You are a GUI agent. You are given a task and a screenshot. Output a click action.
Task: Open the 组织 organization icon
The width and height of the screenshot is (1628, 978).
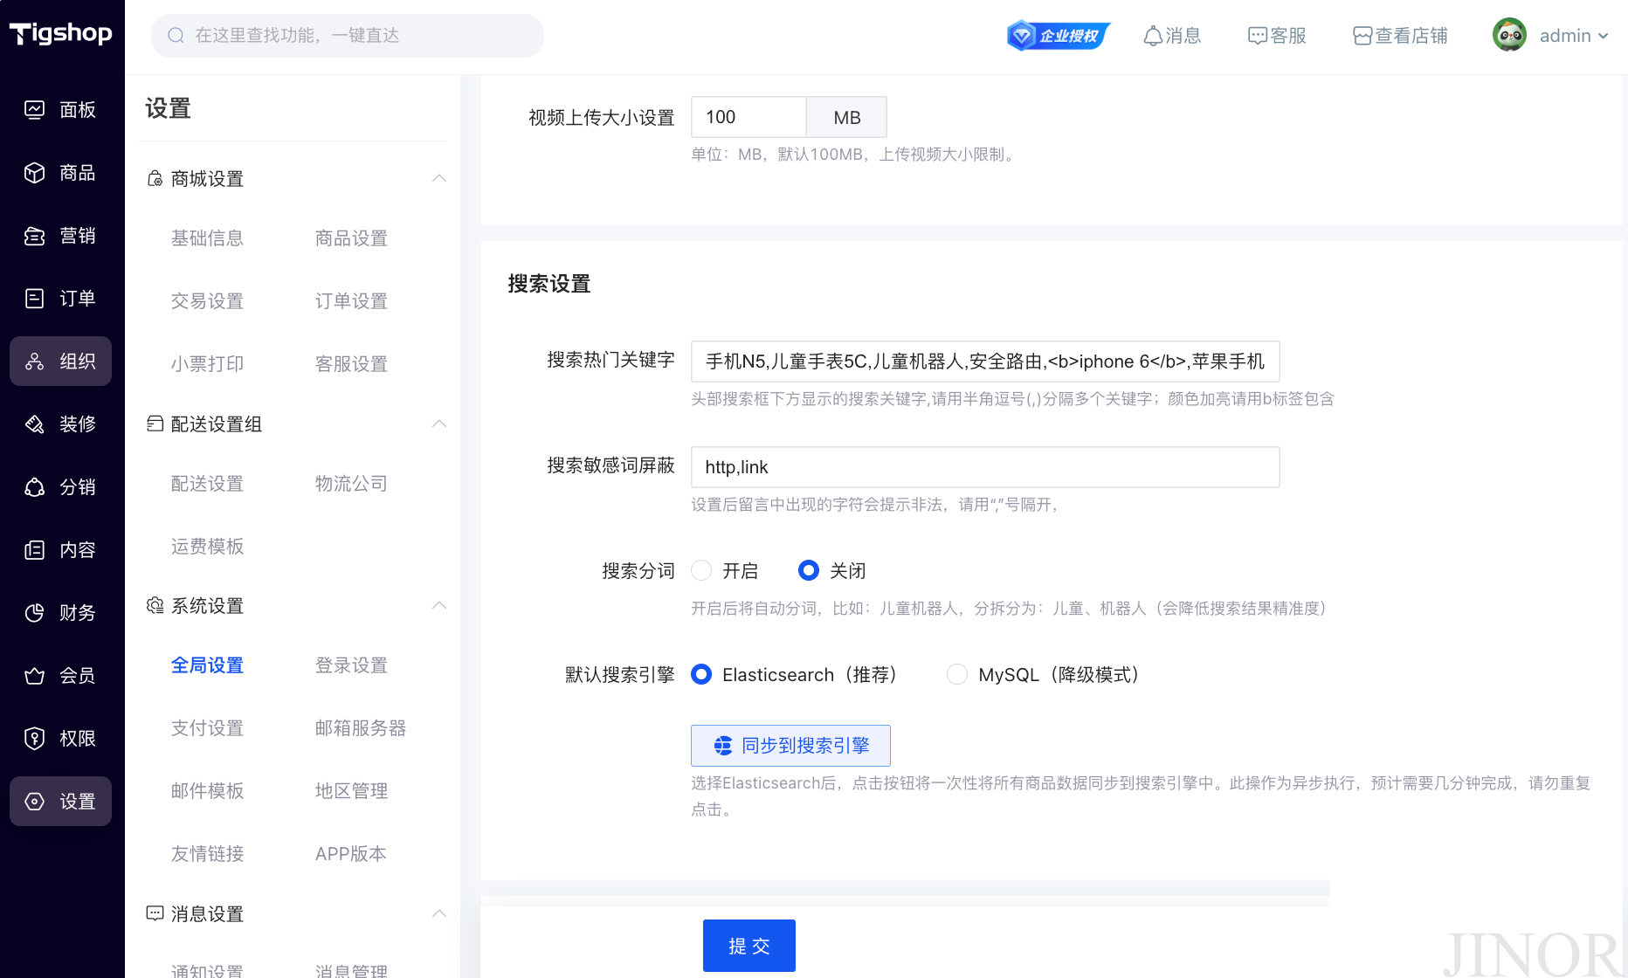[x=34, y=361]
